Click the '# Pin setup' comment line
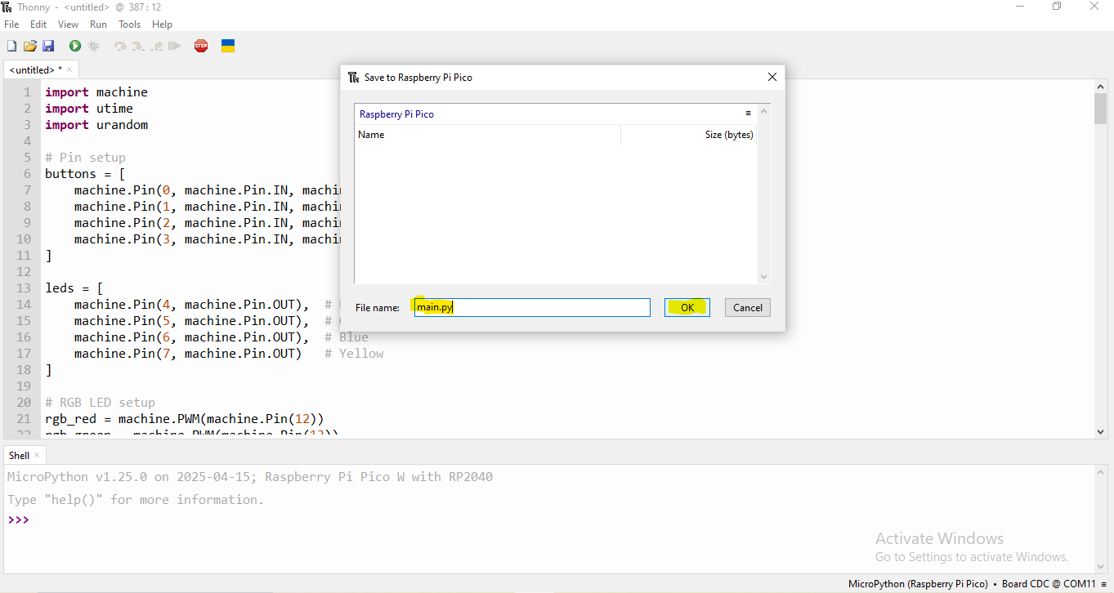 [85, 158]
